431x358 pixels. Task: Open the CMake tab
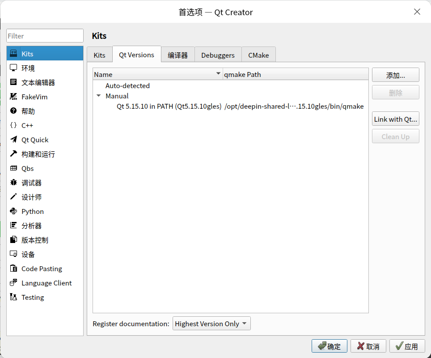[259, 55]
